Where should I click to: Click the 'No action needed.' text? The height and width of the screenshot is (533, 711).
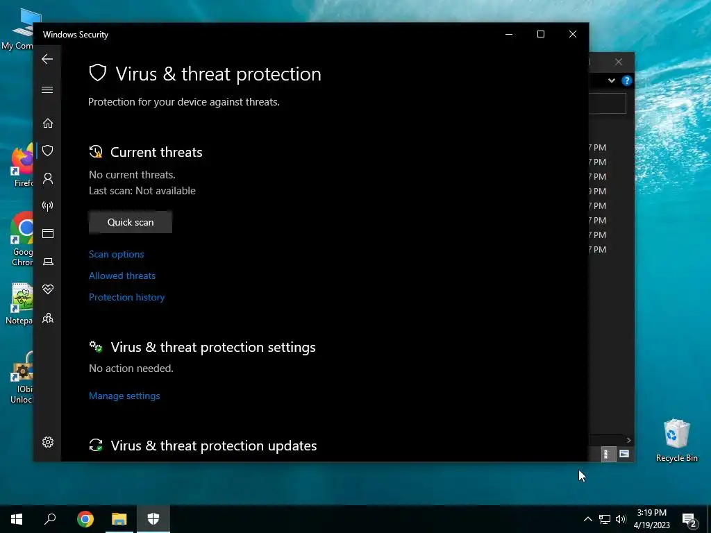(x=131, y=369)
